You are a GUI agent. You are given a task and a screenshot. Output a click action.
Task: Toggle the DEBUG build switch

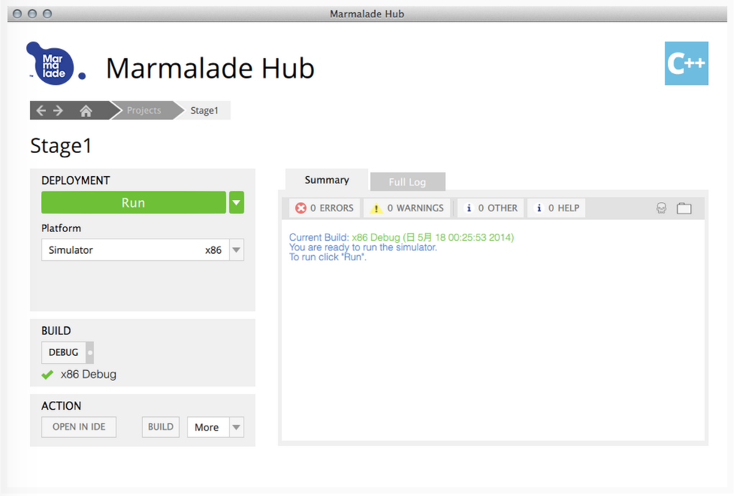tap(68, 352)
